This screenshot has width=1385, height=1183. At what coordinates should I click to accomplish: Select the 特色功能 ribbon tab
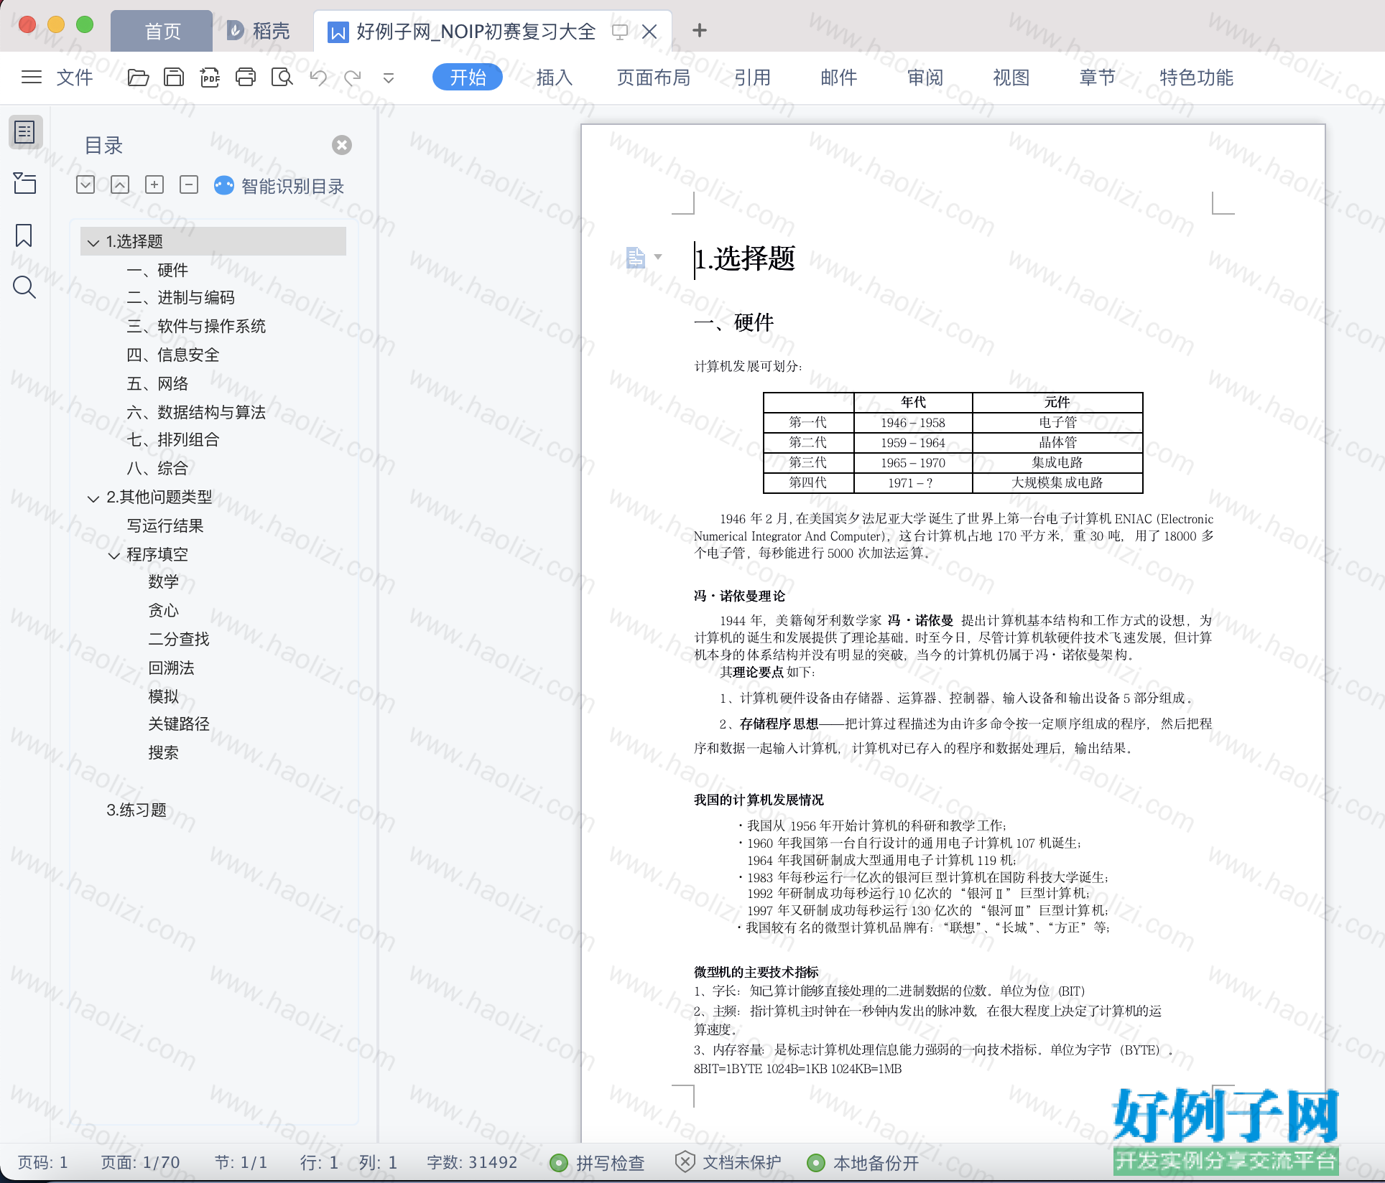coord(1197,77)
